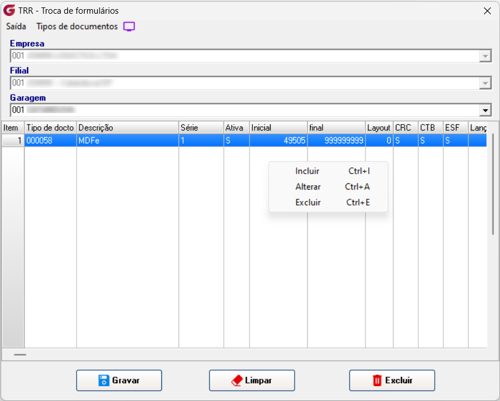This screenshot has width=500, height=401.
Task: Click the vertical scrollbar of the grid
Action: [493, 185]
